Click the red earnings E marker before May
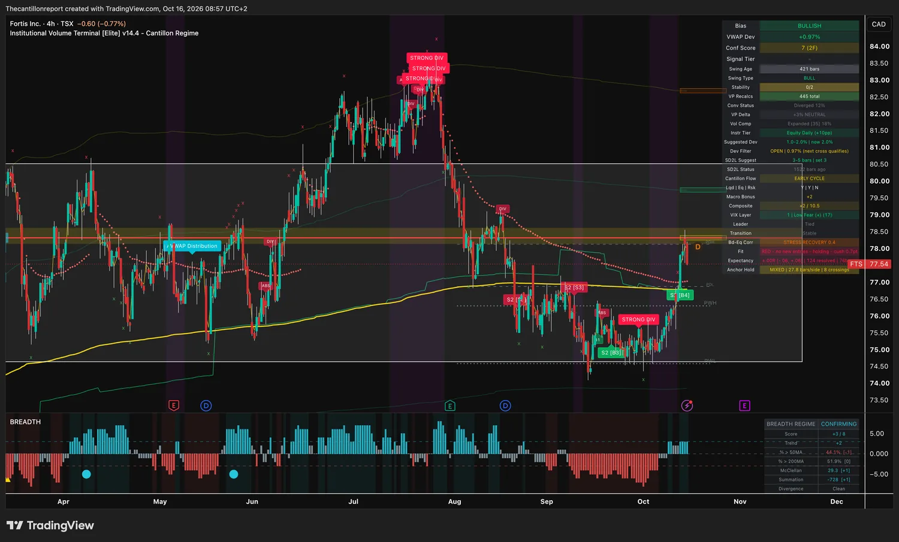Viewport: 899px width, 542px height. (x=174, y=405)
